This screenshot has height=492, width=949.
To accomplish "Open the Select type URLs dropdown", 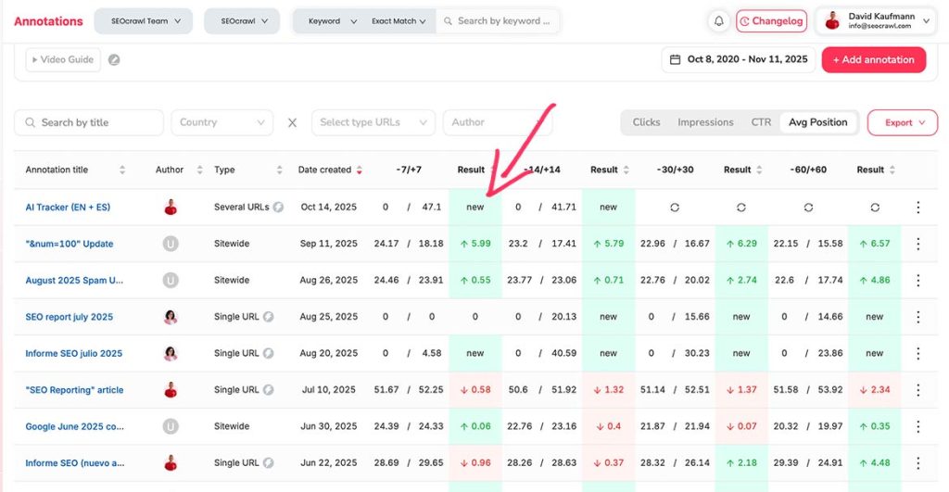I will (x=373, y=122).
